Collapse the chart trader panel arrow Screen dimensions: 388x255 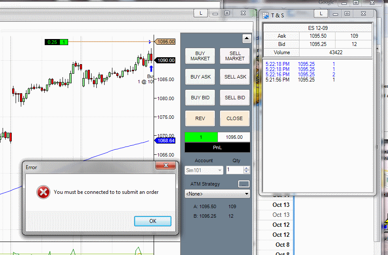[x=247, y=39]
